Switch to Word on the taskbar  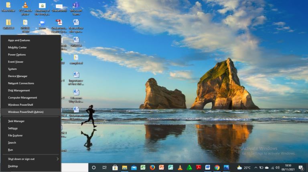coord(208,168)
